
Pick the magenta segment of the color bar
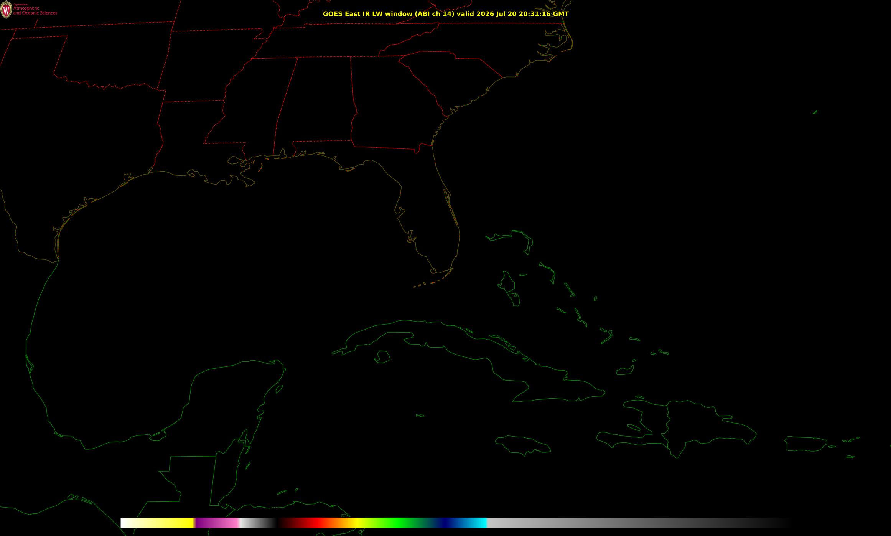coord(207,523)
